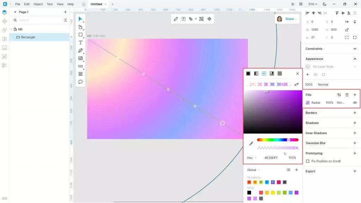Screen dimensions: 361x203
Task: Toggle dark mode moon icon
Action: tap(324, 4)
